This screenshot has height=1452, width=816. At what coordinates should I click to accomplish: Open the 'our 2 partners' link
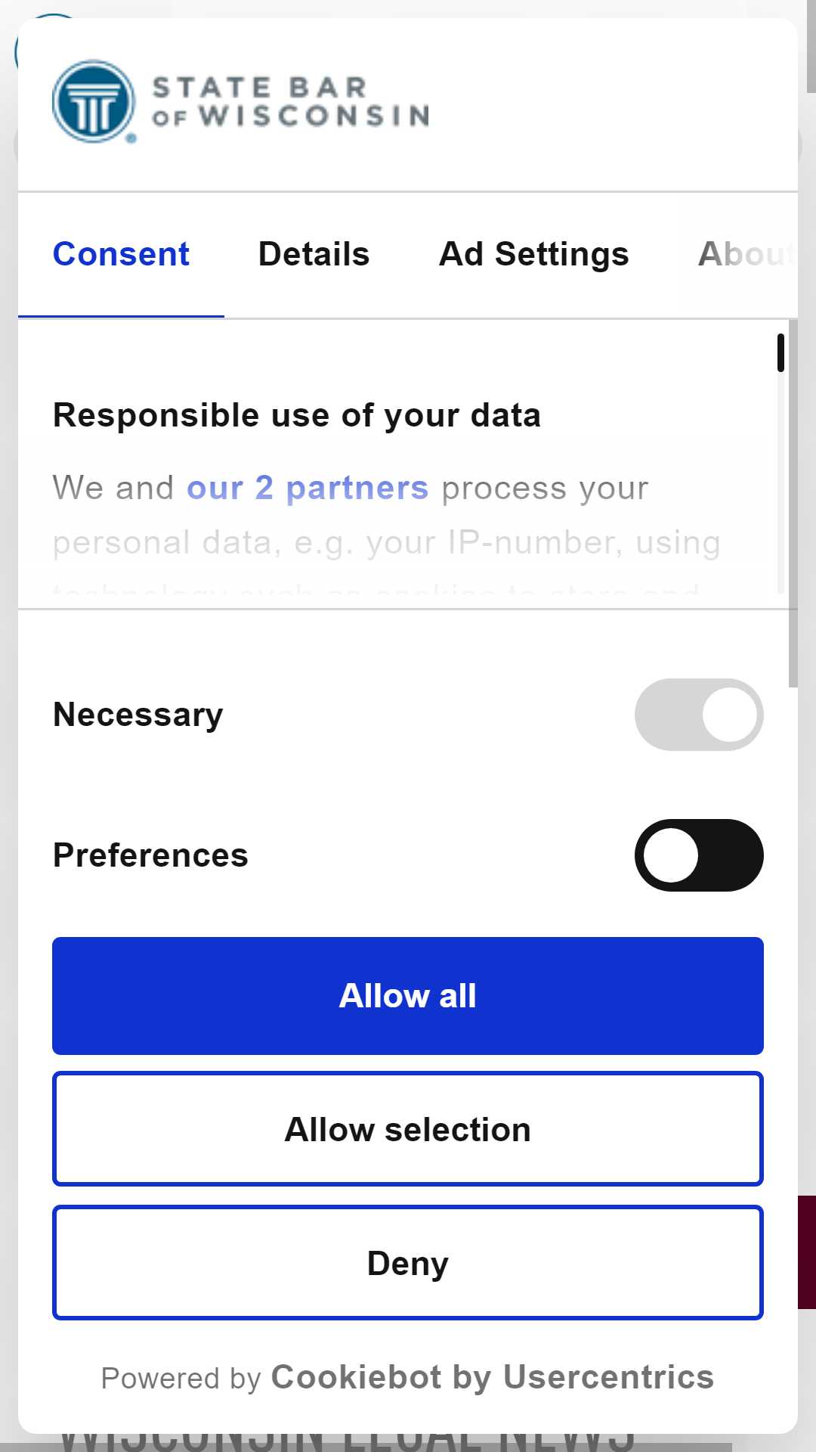pyautogui.click(x=308, y=488)
